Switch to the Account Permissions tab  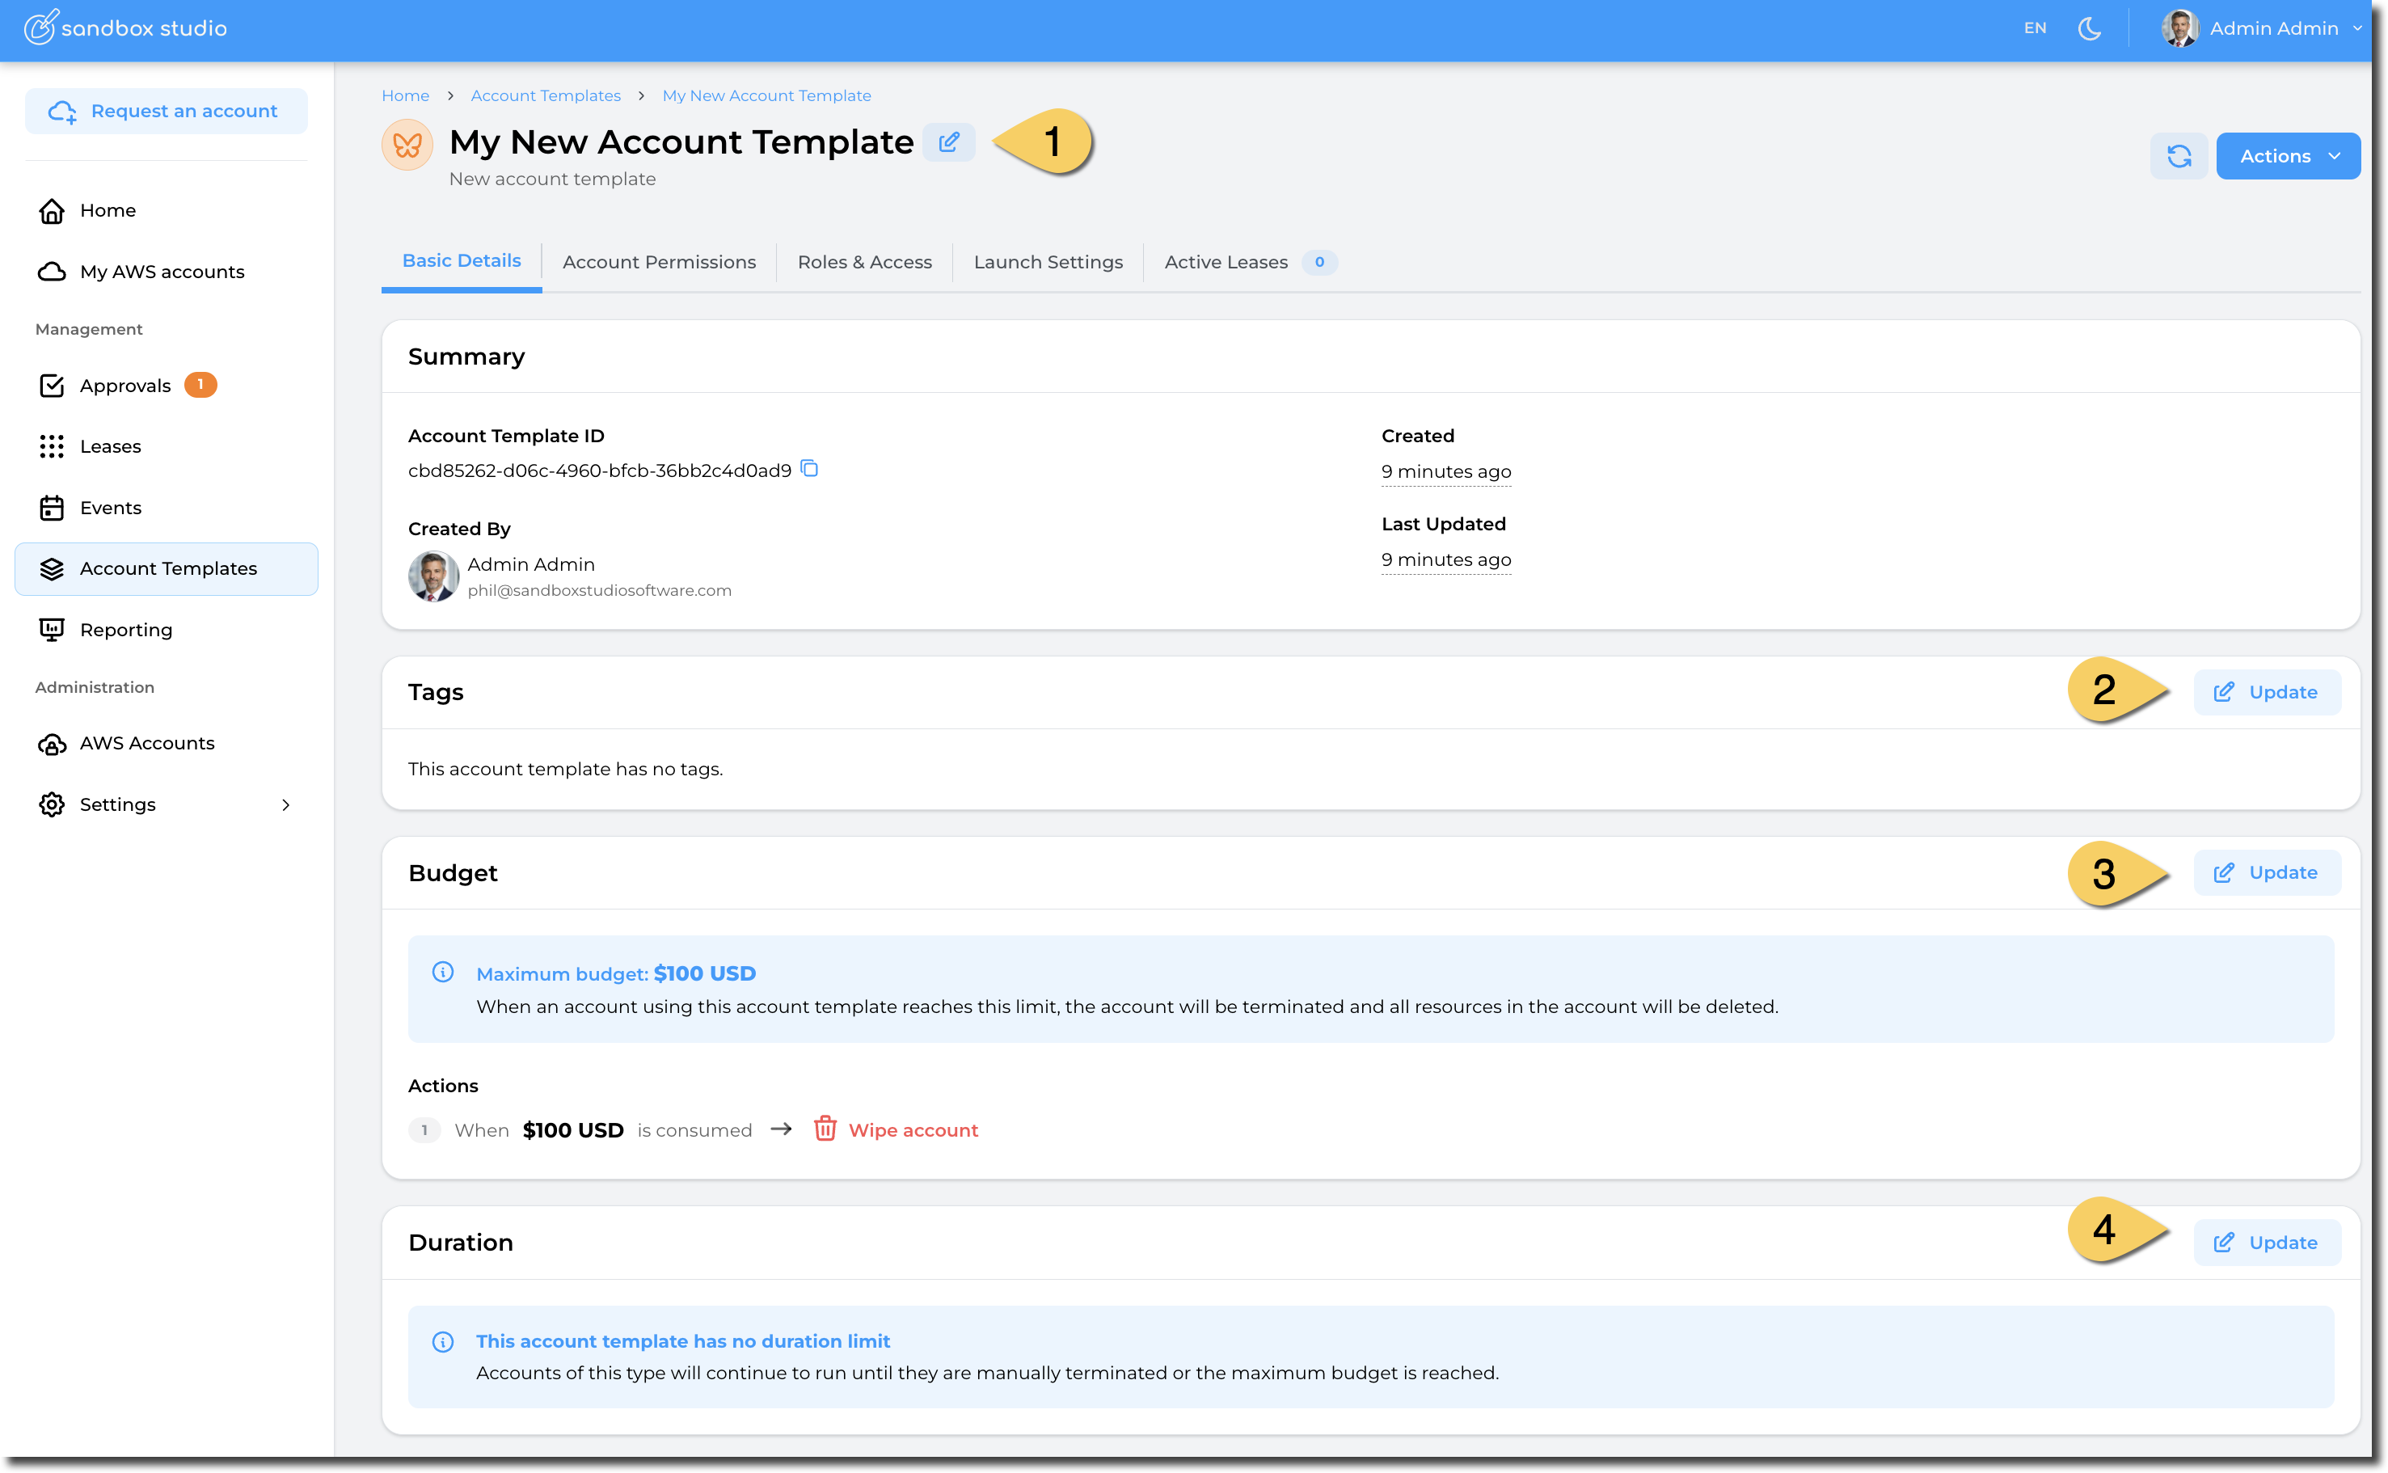658,262
